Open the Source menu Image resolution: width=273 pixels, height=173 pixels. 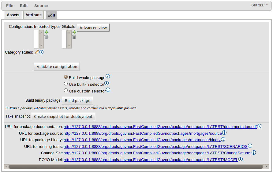click(x=41, y=6)
